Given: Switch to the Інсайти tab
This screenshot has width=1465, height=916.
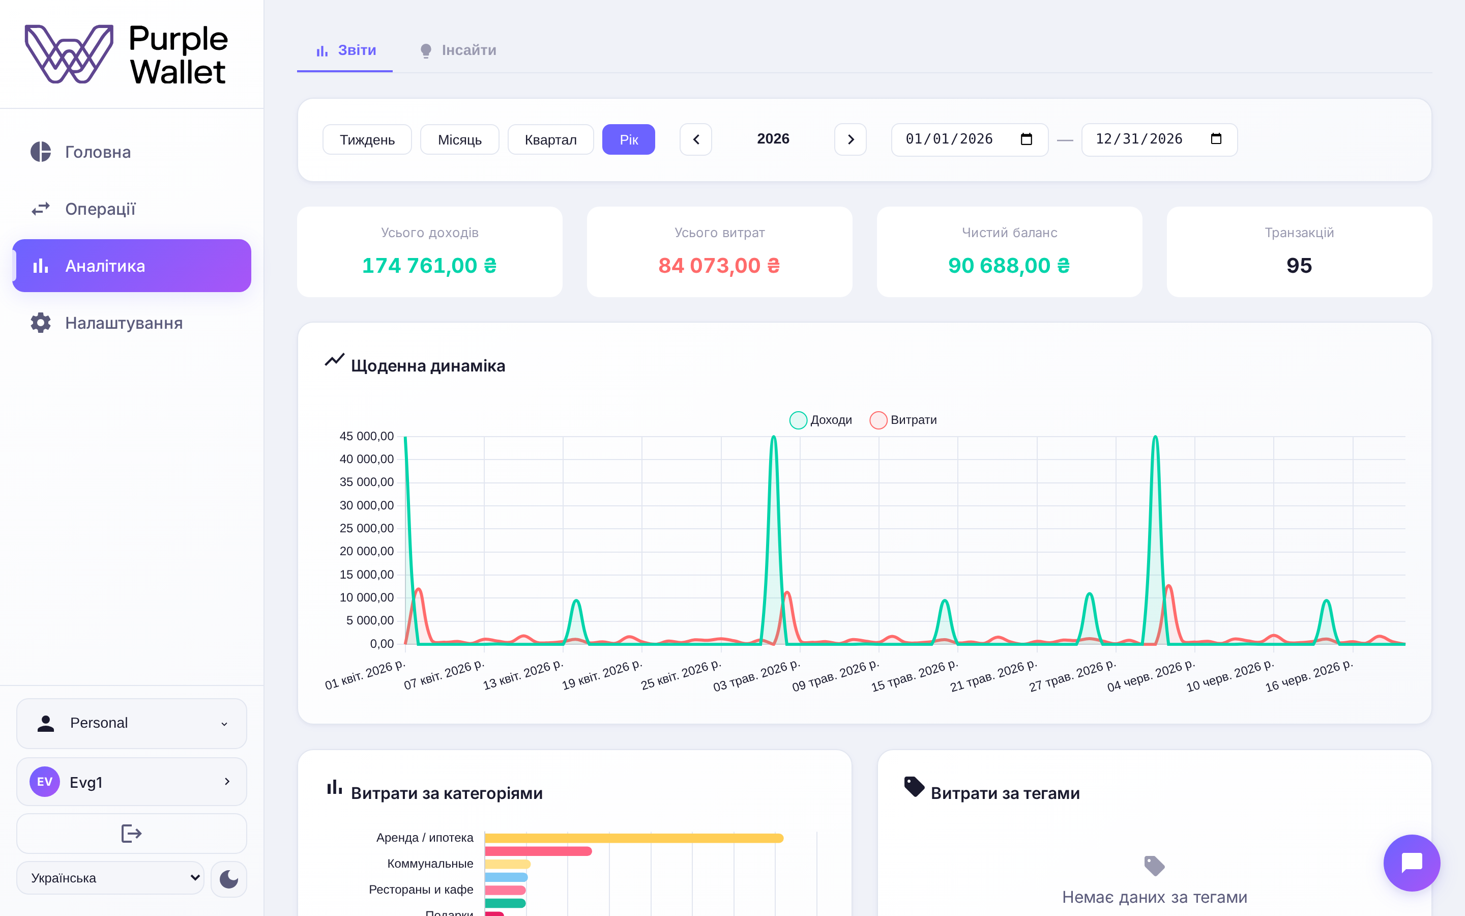Looking at the screenshot, I should [458, 50].
